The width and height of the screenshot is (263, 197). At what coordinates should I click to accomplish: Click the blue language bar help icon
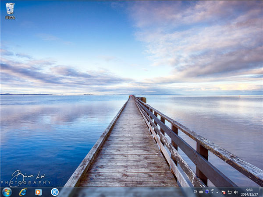[207, 191]
